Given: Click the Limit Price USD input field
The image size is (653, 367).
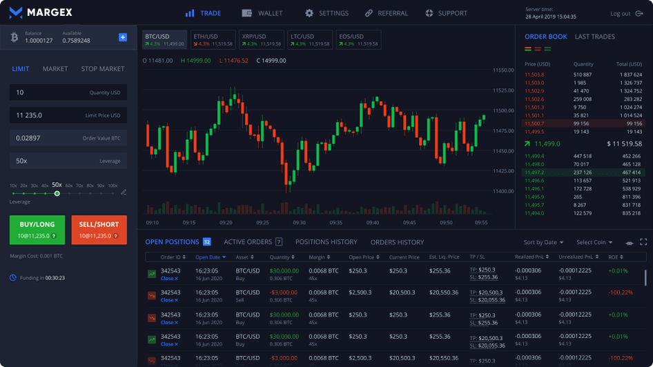Looking at the screenshot, I should pos(68,115).
